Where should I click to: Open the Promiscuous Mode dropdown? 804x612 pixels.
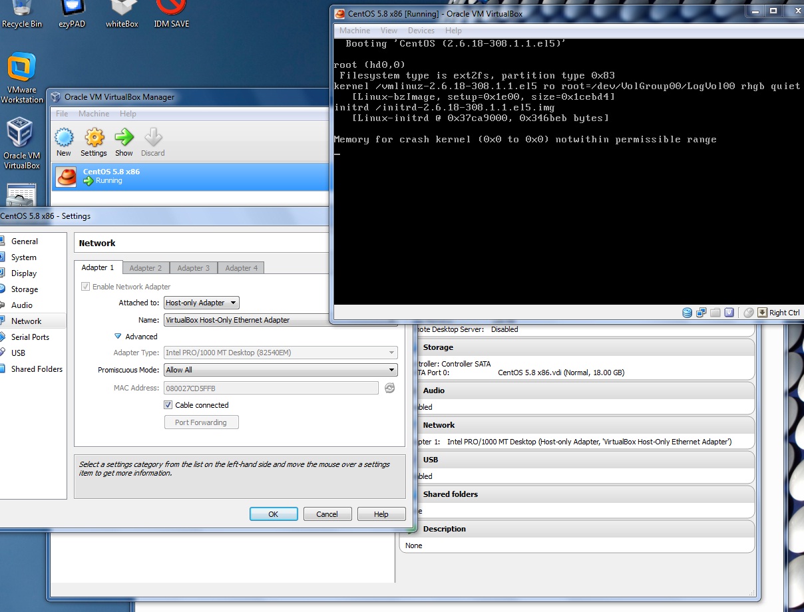click(x=280, y=370)
